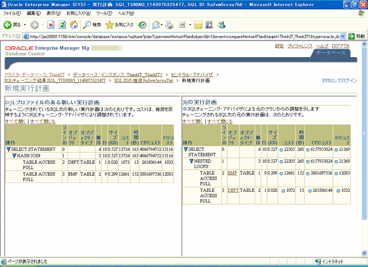The image size is (368, 267).
Task: Collapse NESTED LOOPS in original plan
Action: pos(192,161)
